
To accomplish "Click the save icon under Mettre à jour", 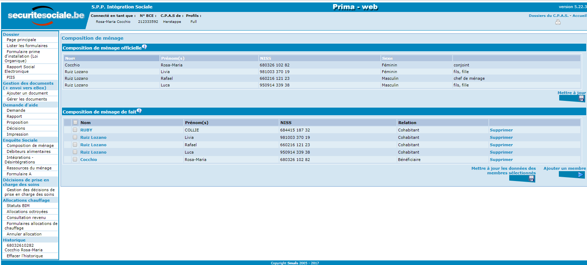I will coord(581,98).
